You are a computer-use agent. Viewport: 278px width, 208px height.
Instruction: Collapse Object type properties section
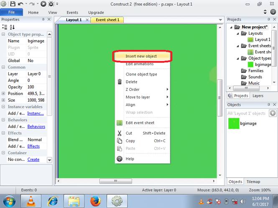[x=3, y=34]
